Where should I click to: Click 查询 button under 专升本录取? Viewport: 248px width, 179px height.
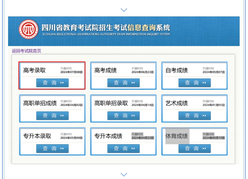point(52,148)
